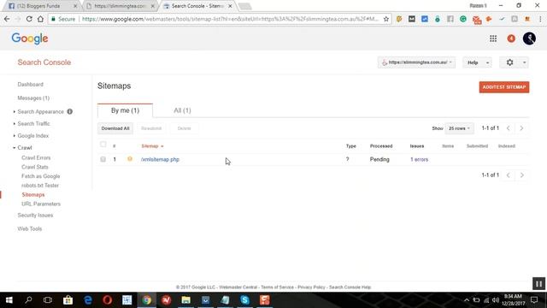Go to previous page arrow above table
The height and width of the screenshot is (308, 547).
[x=509, y=128]
